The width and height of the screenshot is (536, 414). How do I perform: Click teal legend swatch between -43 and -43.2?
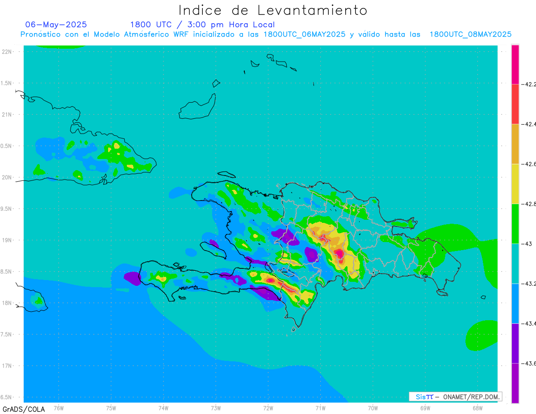515,263
